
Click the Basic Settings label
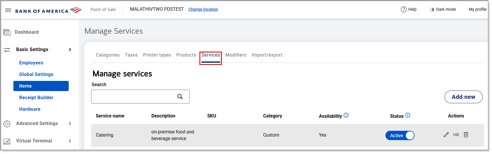pos(32,49)
